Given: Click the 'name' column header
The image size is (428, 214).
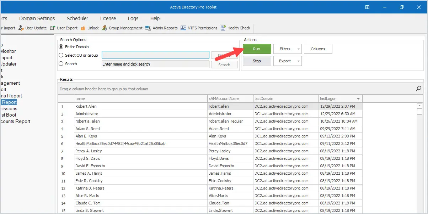Looking at the screenshot, I should tap(140, 98).
